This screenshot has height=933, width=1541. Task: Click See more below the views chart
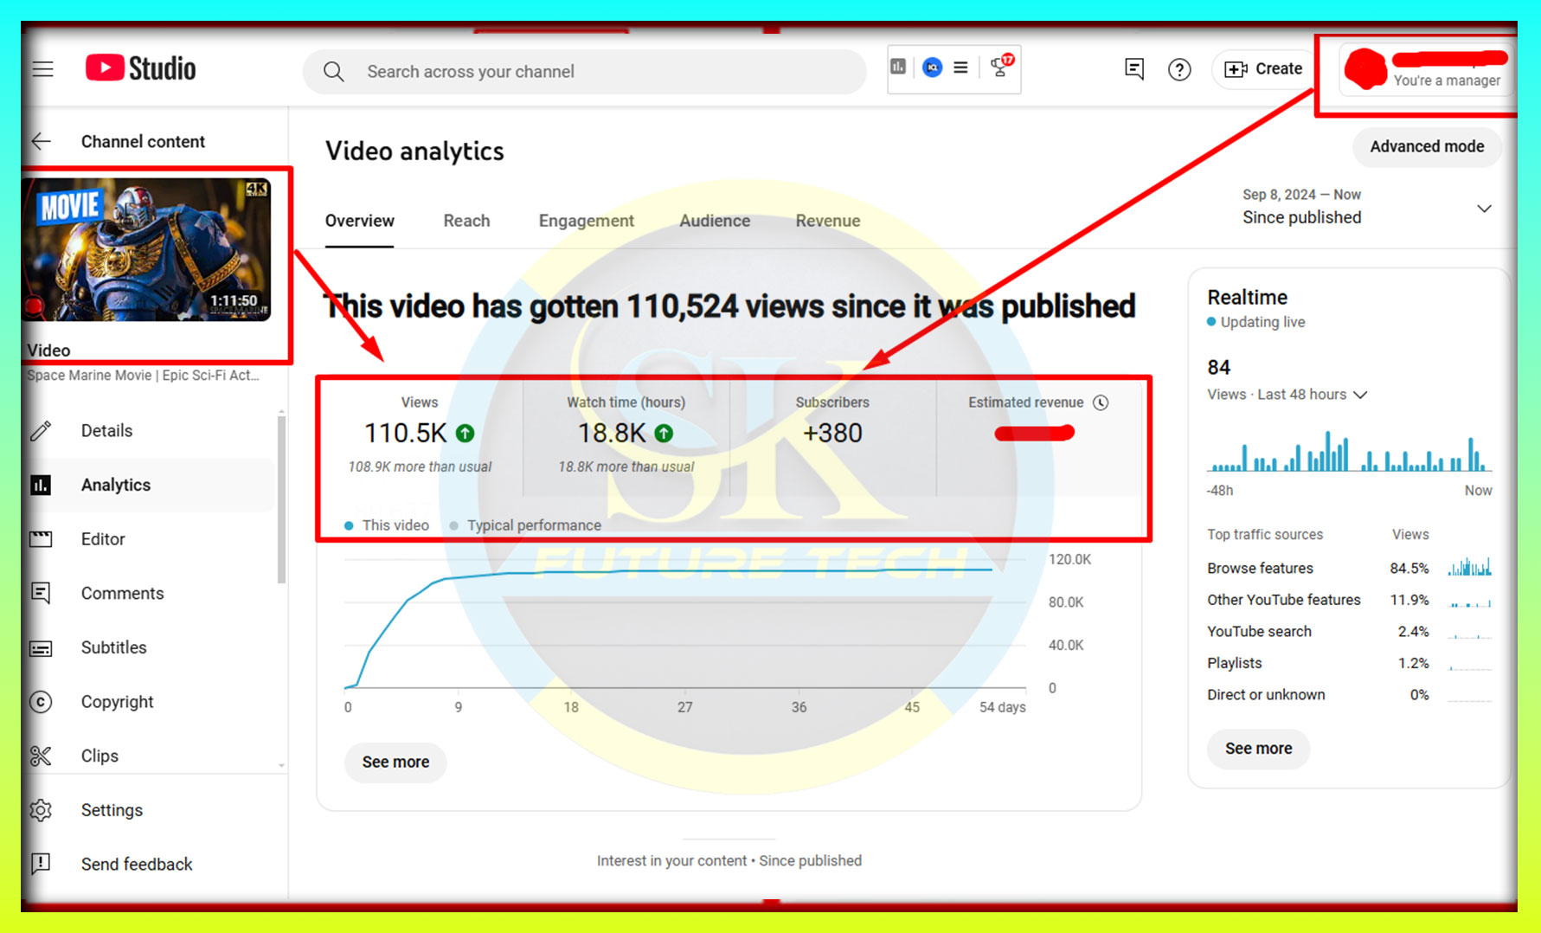pos(395,762)
